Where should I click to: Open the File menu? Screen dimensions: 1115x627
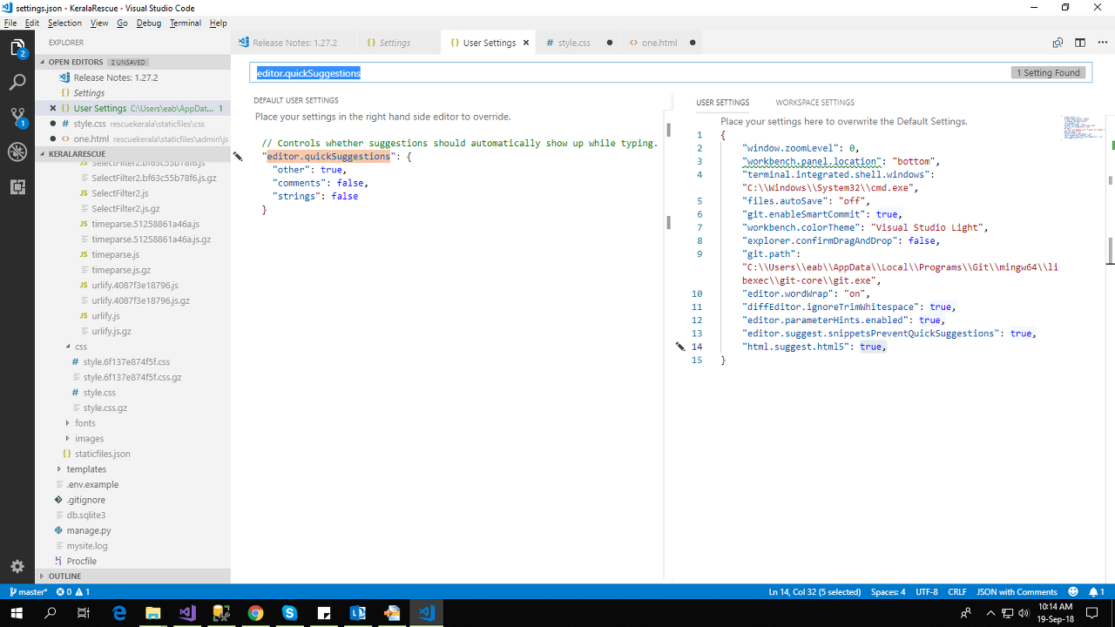pyautogui.click(x=10, y=23)
